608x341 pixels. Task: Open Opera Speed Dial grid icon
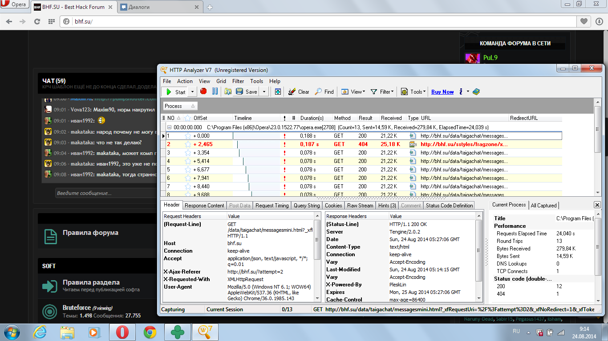(51, 21)
